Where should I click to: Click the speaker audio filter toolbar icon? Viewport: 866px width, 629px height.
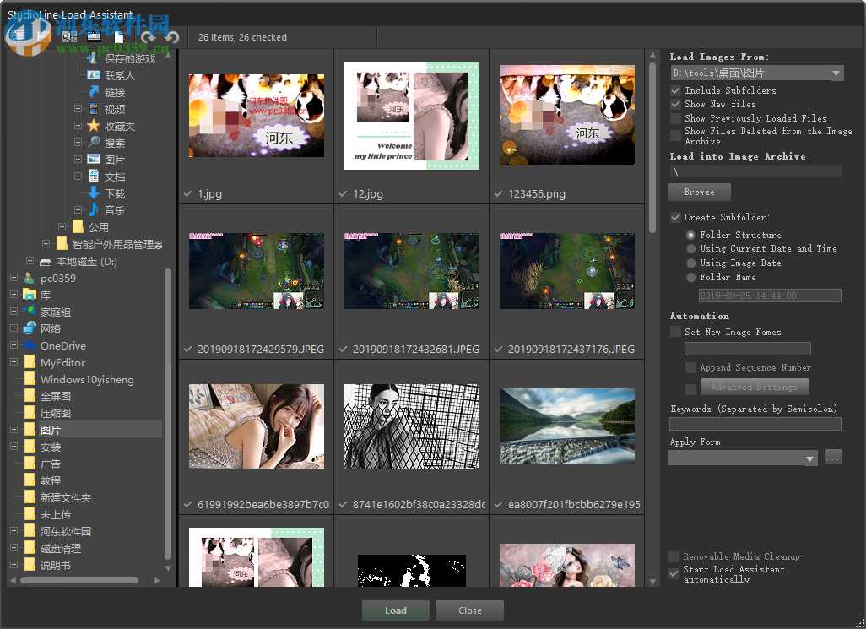pyautogui.click(x=68, y=36)
